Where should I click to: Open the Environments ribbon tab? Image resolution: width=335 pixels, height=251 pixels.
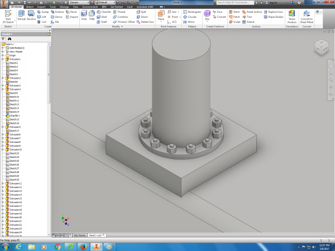point(90,7)
